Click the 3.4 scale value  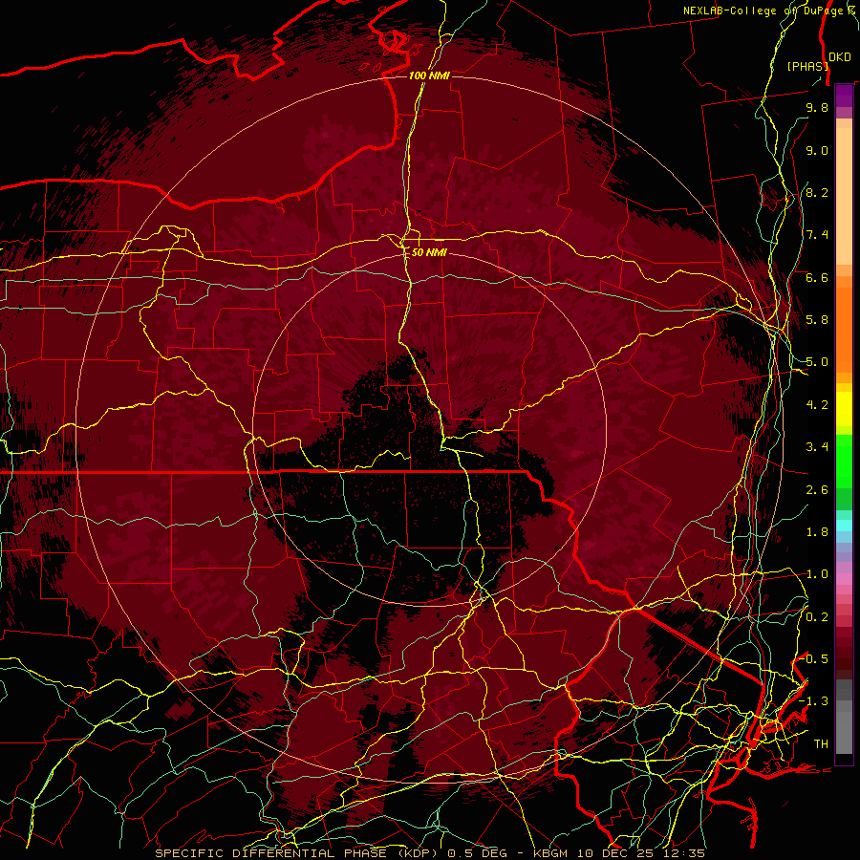pos(817,447)
